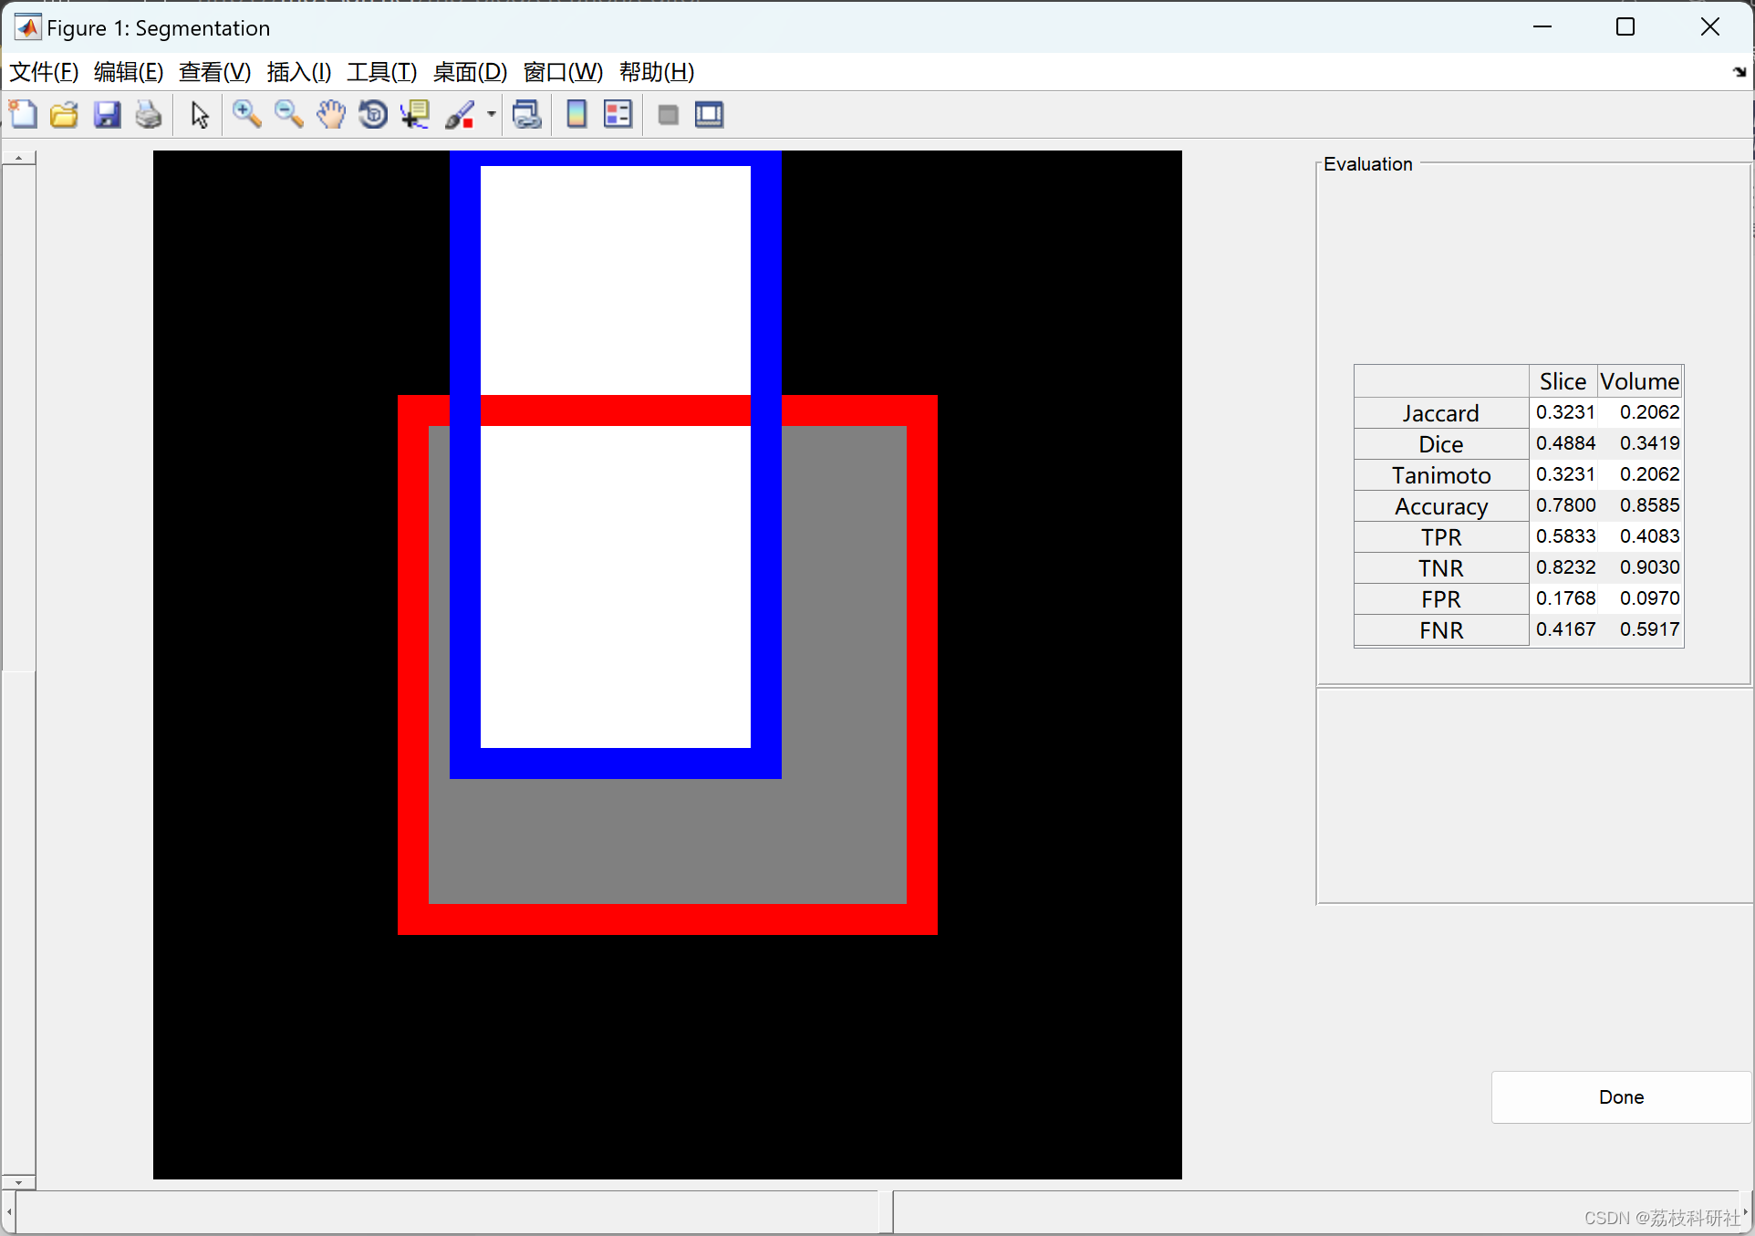Select the Zoom Out magnifier tool
Screen dimensions: 1755x1236
pyautogui.click(x=289, y=115)
